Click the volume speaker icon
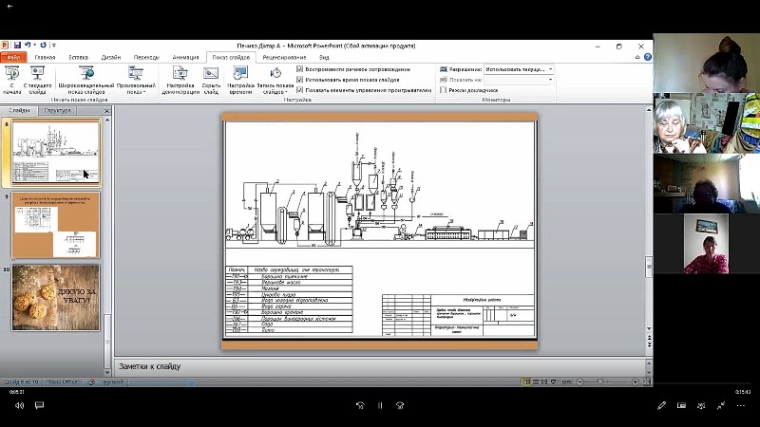760x427 pixels. point(19,405)
